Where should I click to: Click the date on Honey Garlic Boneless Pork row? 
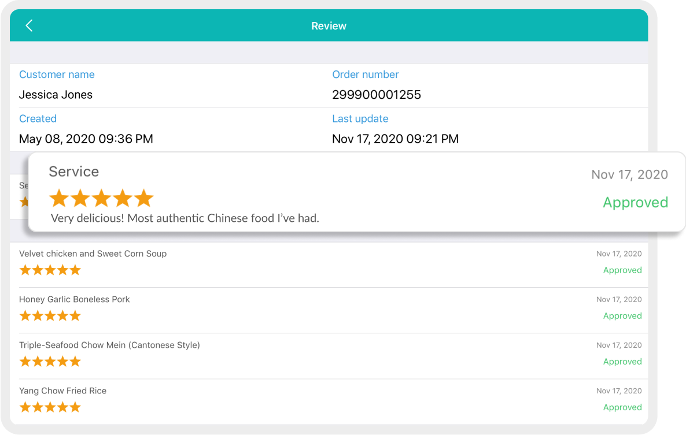click(619, 300)
